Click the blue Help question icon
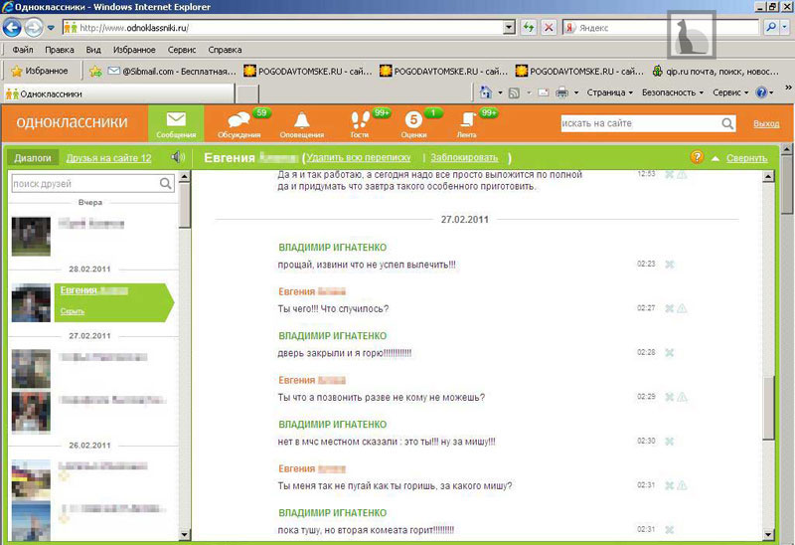Viewport: 795px width, 545px height. tap(761, 92)
